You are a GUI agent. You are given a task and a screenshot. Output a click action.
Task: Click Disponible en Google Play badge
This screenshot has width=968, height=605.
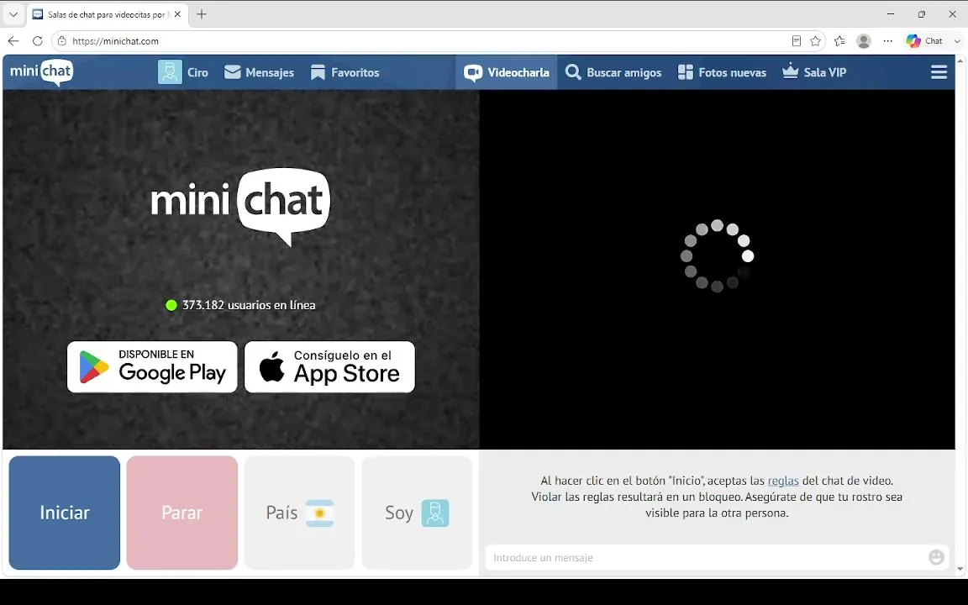[x=152, y=366]
